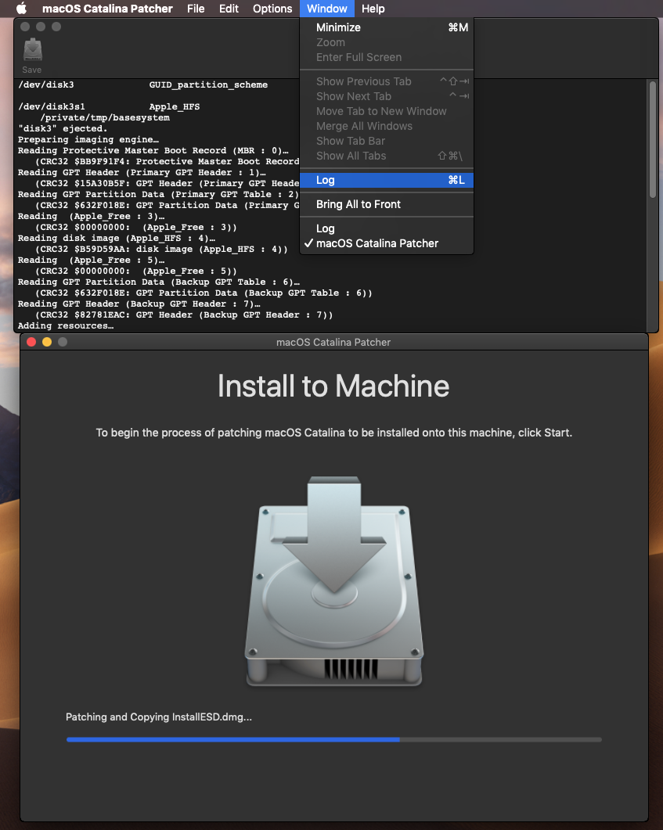Click the hard drive installer icon
The width and height of the screenshot is (663, 830).
click(333, 580)
